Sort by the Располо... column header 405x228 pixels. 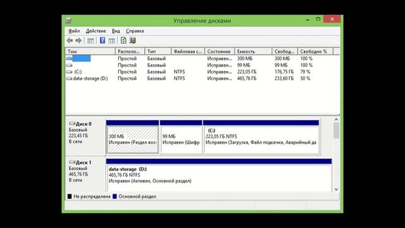point(130,51)
